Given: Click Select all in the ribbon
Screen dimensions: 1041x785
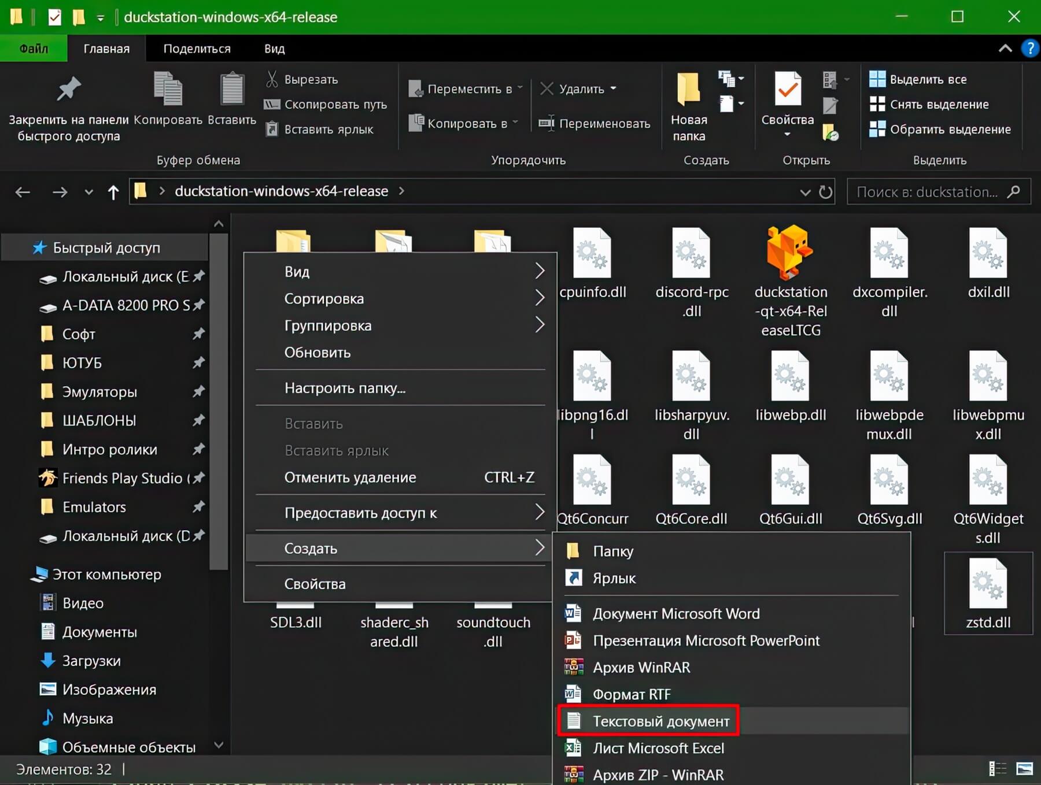Looking at the screenshot, I should coord(918,79).
